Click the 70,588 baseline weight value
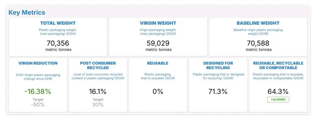This screenshot has width=313, height=118. coord(258,43)
